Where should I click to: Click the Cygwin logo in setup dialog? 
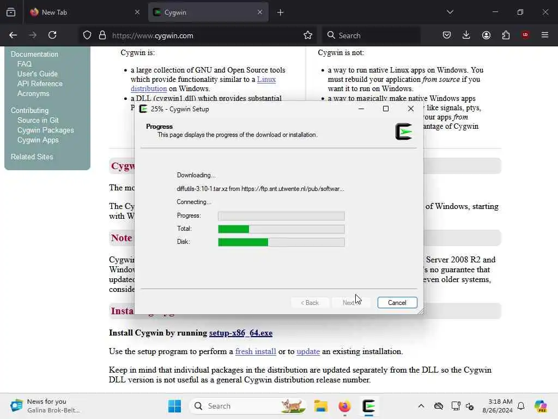tap(404, 131)
